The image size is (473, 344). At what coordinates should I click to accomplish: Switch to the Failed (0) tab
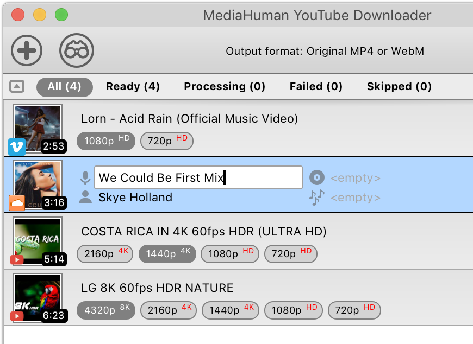click(x=316, y=86)
